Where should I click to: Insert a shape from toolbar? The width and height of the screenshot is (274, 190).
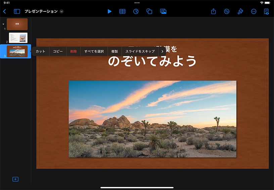[x=149, y=11]
